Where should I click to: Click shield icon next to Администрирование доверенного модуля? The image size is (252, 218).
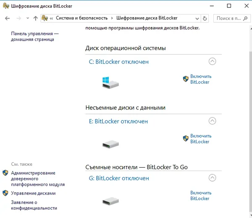5,173
